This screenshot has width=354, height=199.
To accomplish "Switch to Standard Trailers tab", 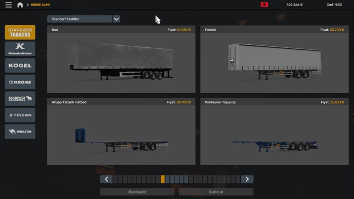I will 20,32.
